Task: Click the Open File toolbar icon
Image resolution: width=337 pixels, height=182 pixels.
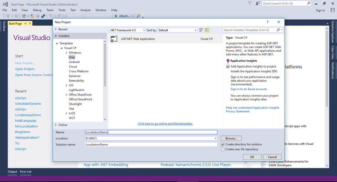Action: click(x=32, y=16)
